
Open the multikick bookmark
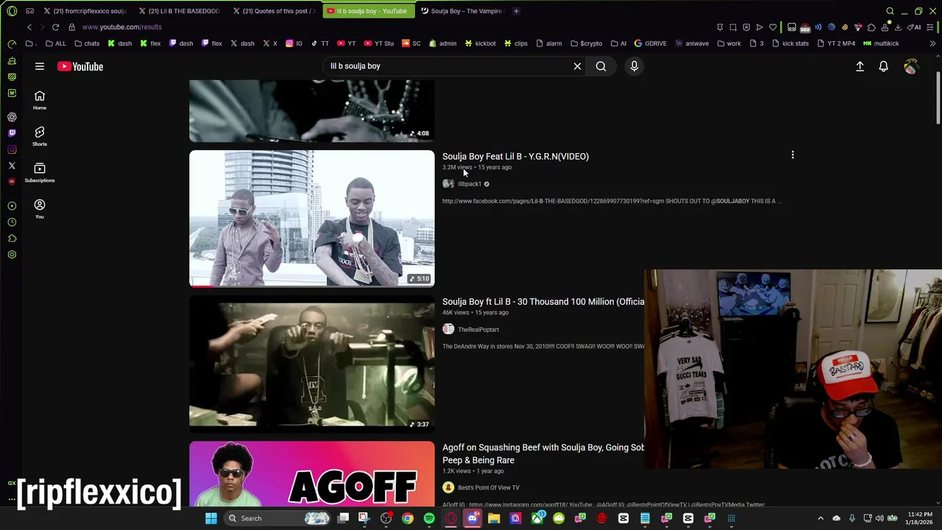coord(881,43)
